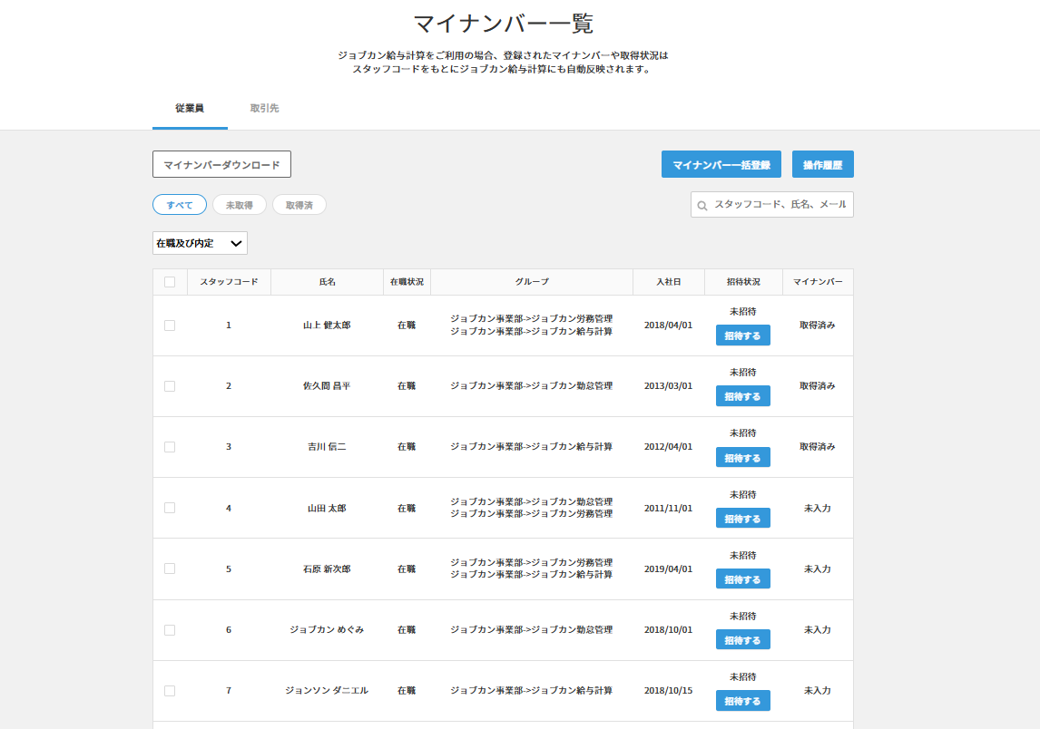This screenshot has width=1040, height=729.
Task: Click the name 山上 健太郎
Action: (x=327, y=326)
